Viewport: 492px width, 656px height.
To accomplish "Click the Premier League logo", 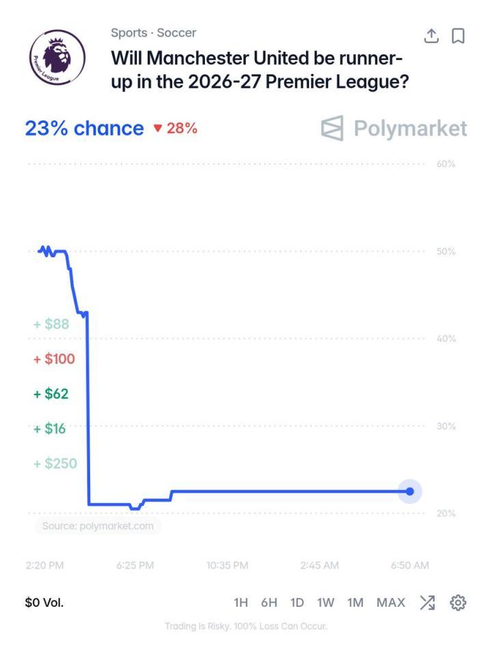I will [x=57, y=57].
